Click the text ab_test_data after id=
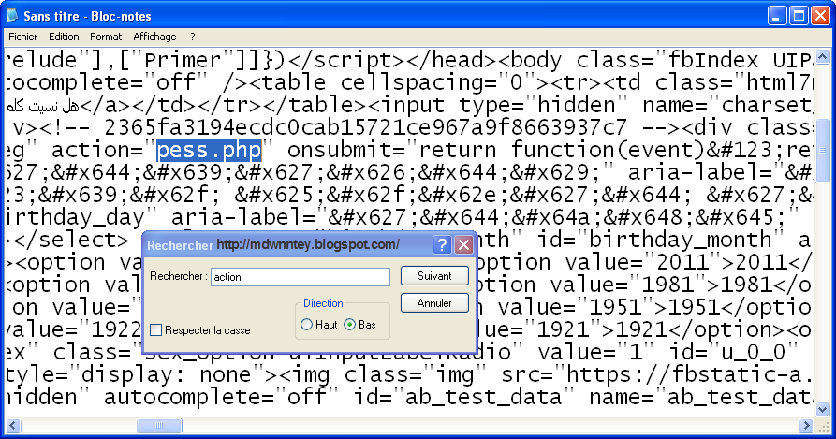 tap(482, 397)
